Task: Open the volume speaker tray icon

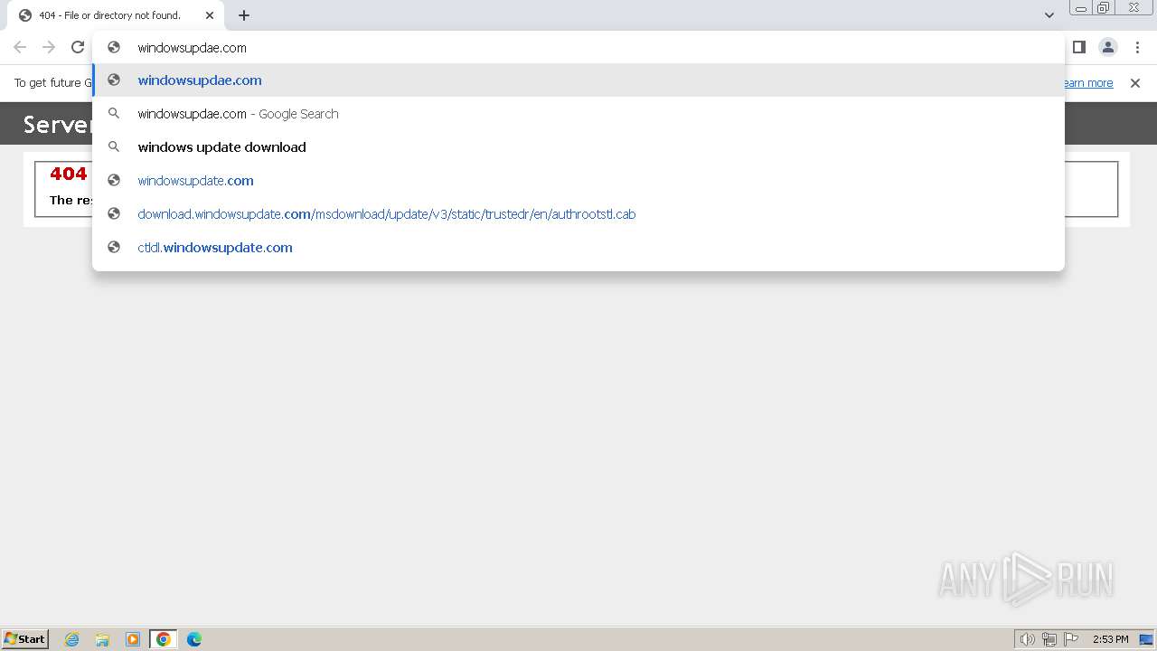Action: pos(1027,639)
